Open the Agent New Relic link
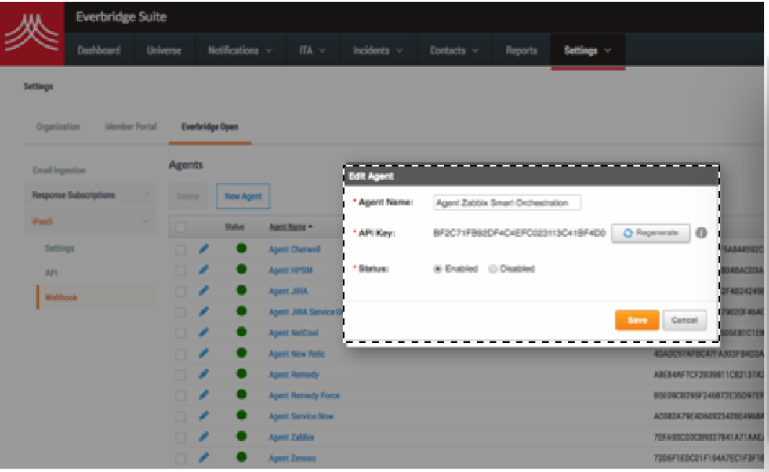 point(297,354)
